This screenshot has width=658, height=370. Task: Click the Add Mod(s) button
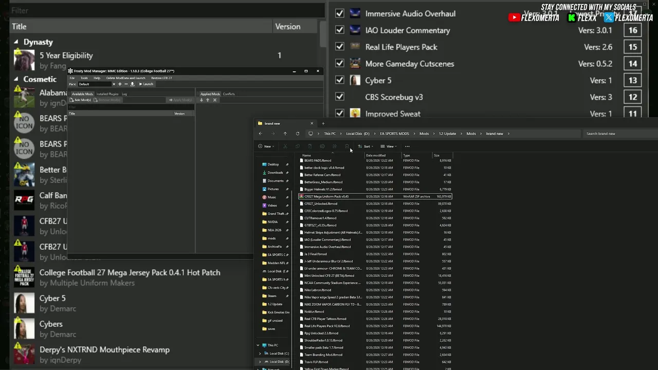click(81, 100)
